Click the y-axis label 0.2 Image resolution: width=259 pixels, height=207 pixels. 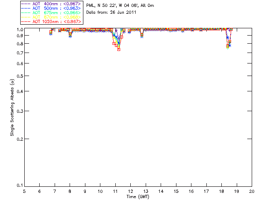tap(20, 139)
